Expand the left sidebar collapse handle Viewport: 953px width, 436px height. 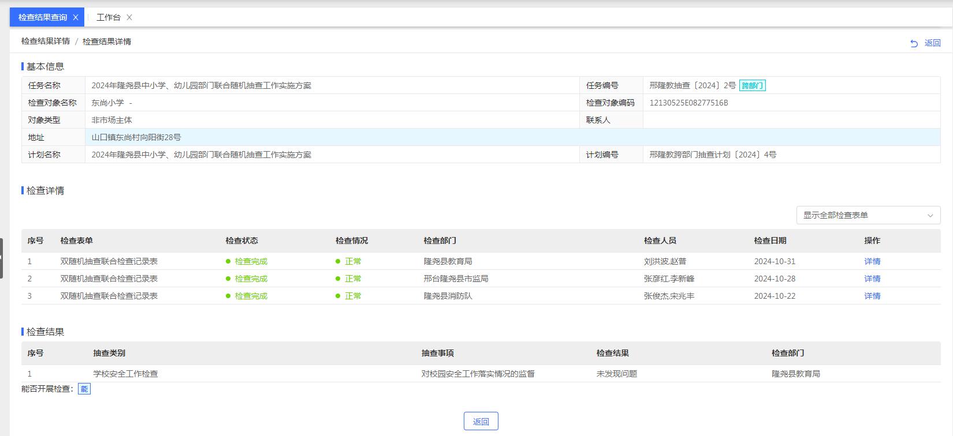point(2,258)
